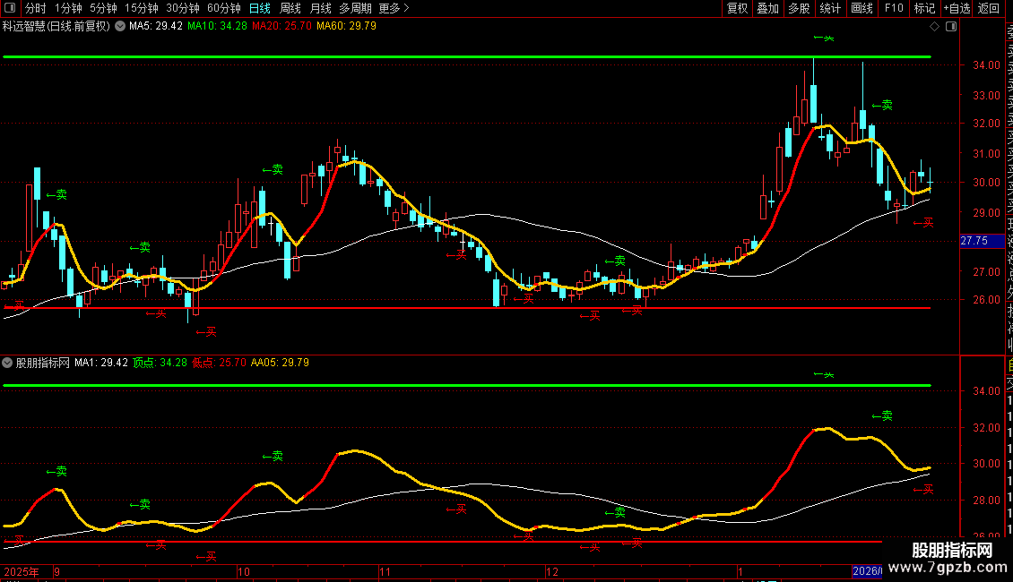Click the 26.00 price label, main chart
Viewport: 1013px width, 582px height.
point(986,300)
